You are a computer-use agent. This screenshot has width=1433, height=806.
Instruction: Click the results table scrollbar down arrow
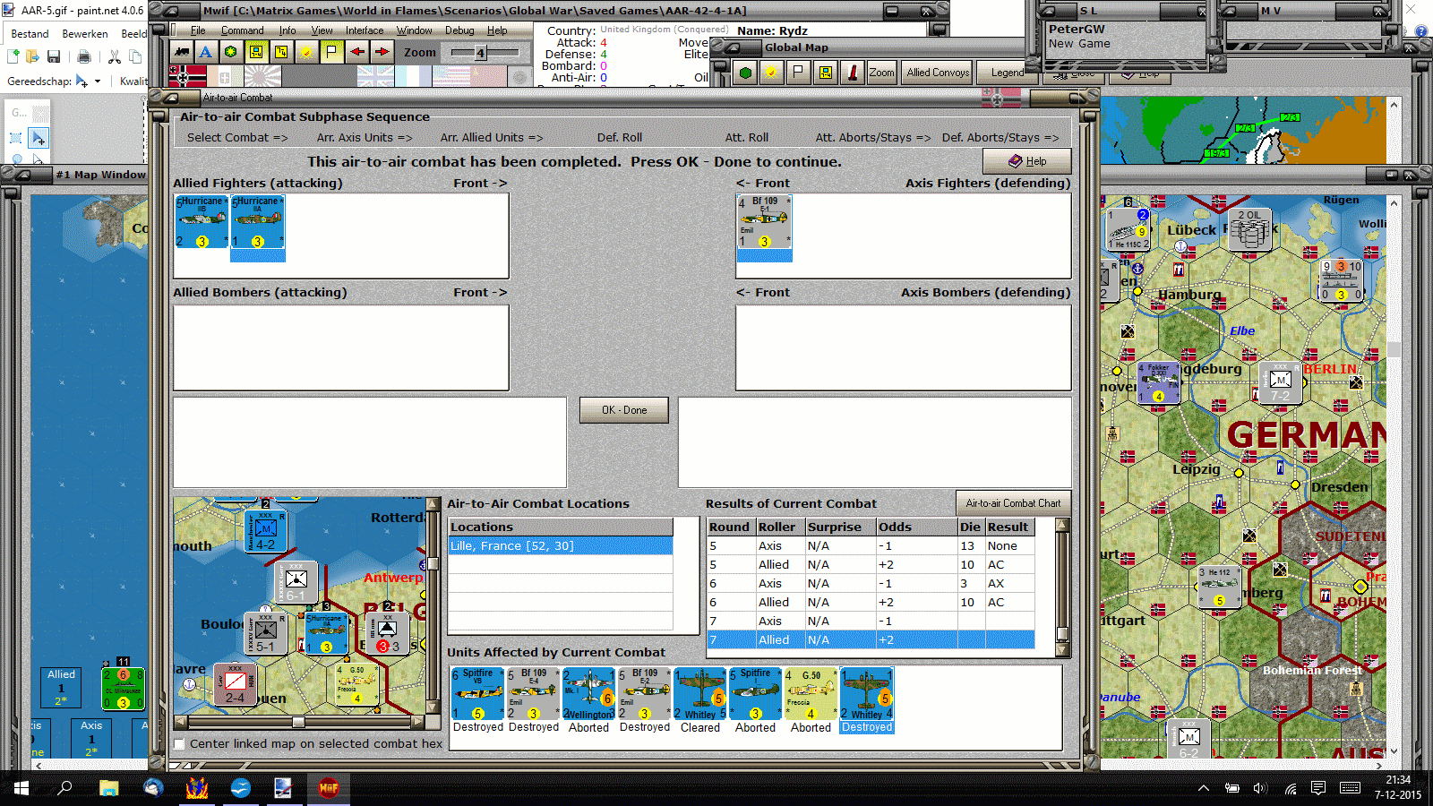pyautogui.click(x=1063, y=650)
